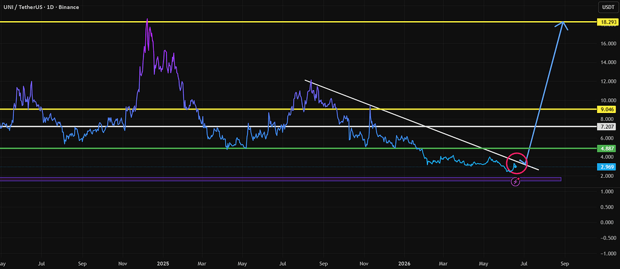Image resolution: width=620 pixels, height=269 pixels.
Task: Click the 2.969 current price label
Action: (607, 167)
